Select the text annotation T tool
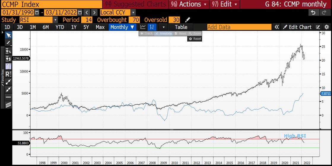Image resolution: width=332 pixels, height=166 pixels. 8,66
